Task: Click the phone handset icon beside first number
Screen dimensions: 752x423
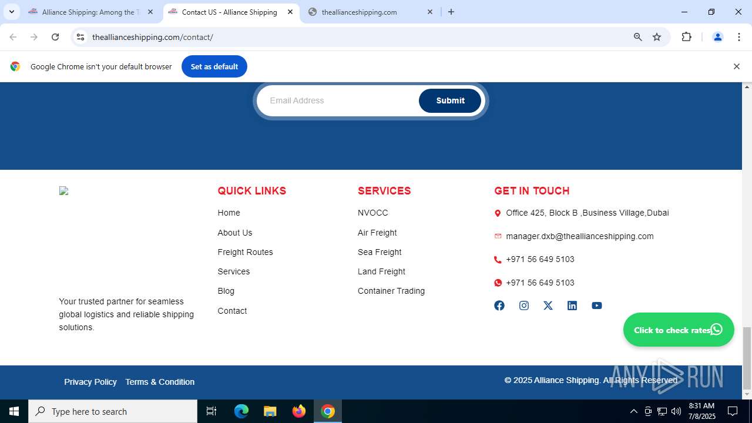Action: [x=498, y=260]
